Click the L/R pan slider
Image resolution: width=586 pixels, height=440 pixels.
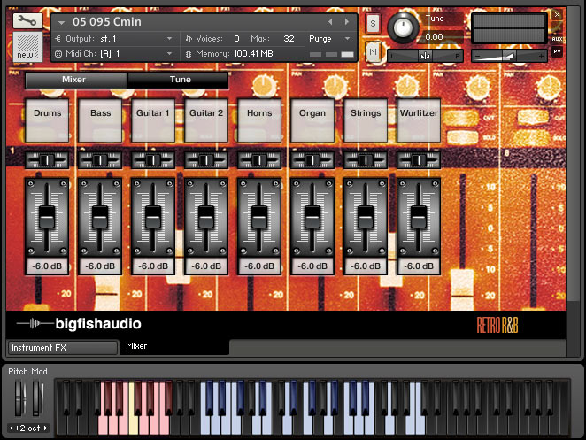click(x=425, y=56)
